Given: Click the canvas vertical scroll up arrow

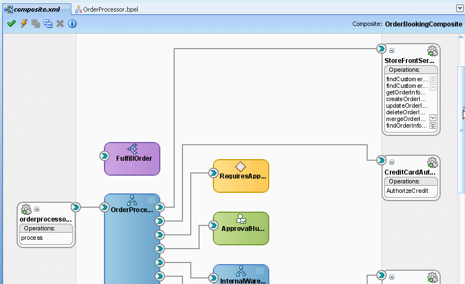Looking at the screenshot, I should pyautogui.click(x=461, y=38).
